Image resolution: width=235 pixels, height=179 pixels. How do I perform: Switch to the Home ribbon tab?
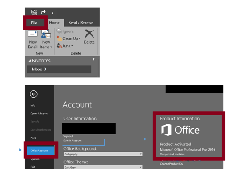(55, 23)
